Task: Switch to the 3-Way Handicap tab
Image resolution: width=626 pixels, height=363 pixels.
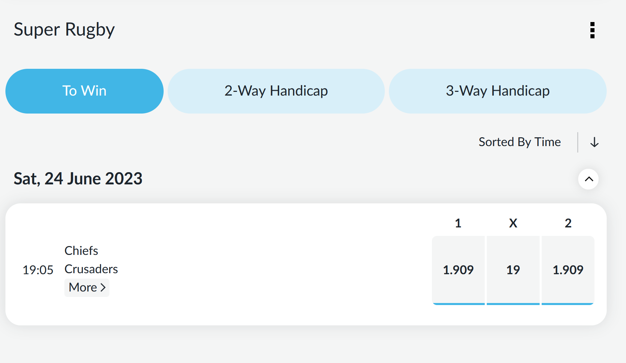Action: point(497,91)
